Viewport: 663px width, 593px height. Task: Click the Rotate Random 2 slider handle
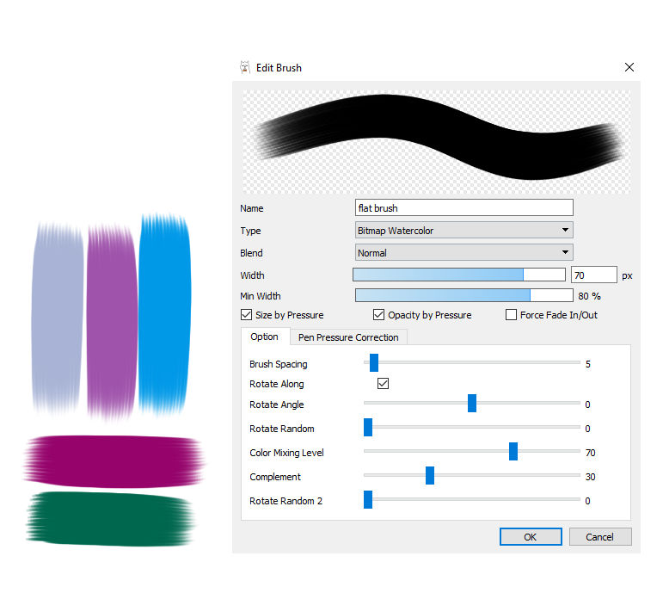pyautogui.click(x=368, y=499)
